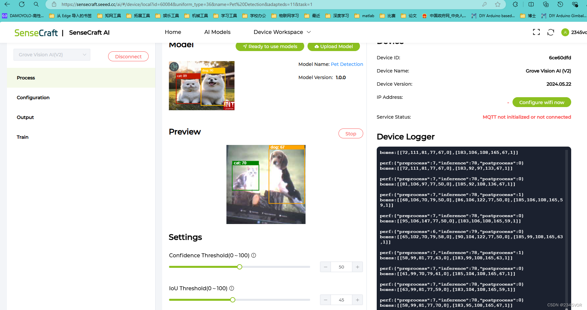Click Confidence Threshold slider handle

point(240,267)
